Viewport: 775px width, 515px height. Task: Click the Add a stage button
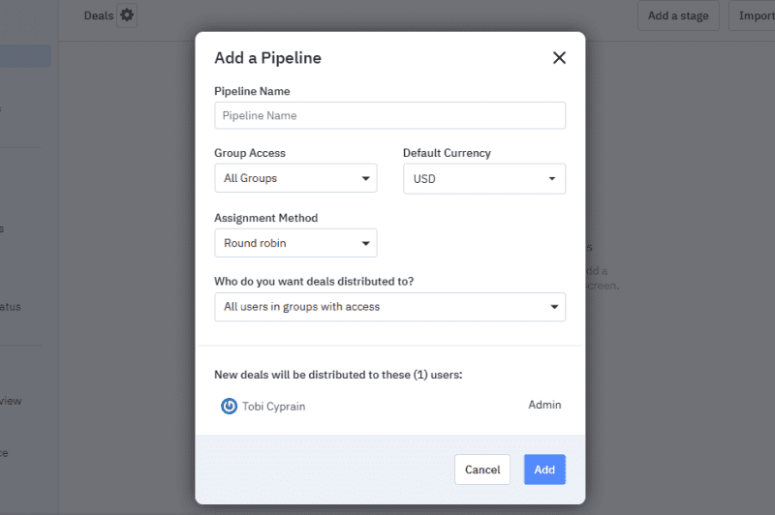[678, 15]
